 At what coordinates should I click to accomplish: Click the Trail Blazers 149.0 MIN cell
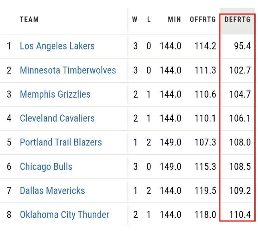[x=171, y=142]
